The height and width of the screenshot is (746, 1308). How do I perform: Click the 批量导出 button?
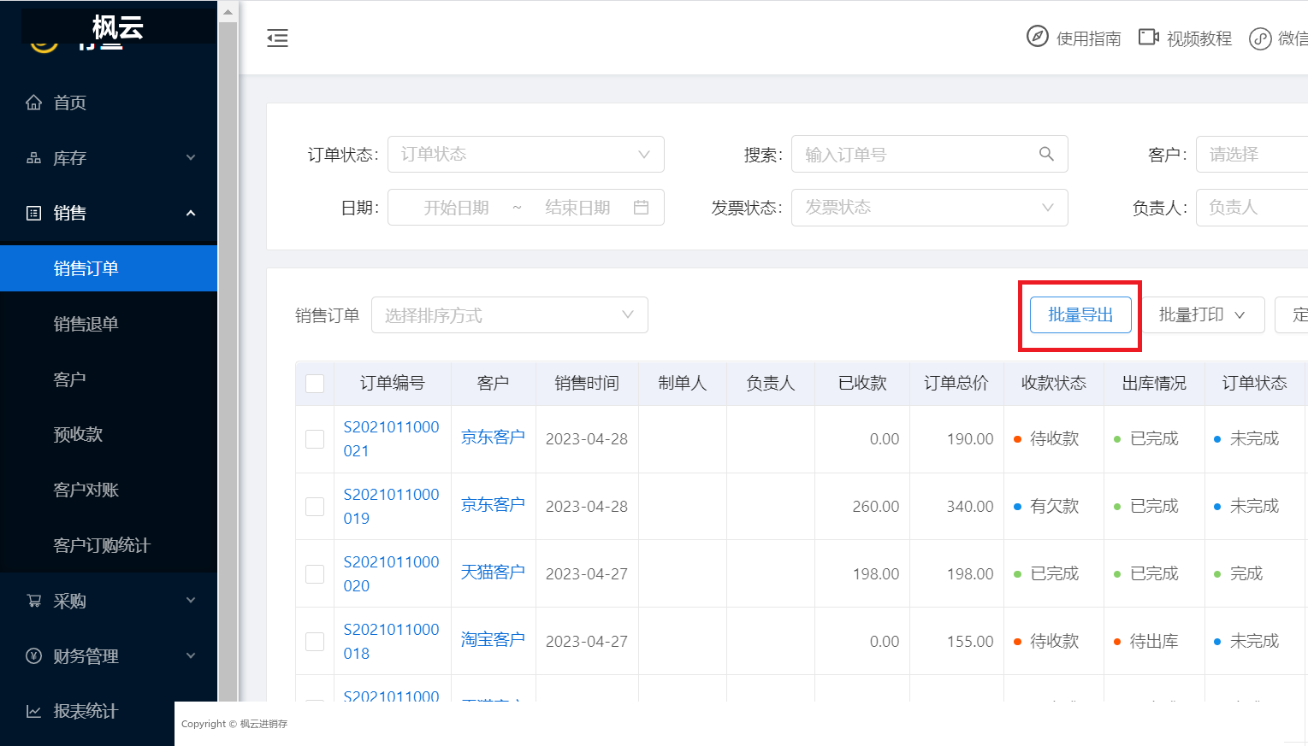(x=1080, y=315)
